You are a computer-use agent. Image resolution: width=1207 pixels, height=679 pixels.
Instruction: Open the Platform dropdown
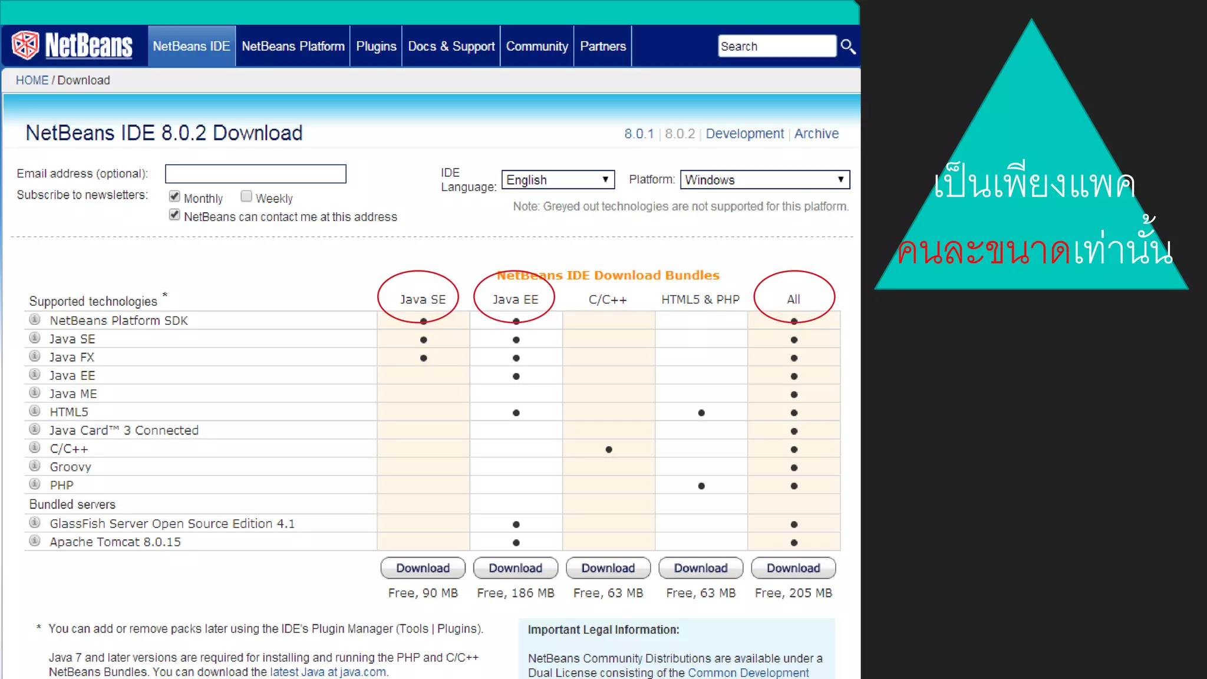click(764, 180)
